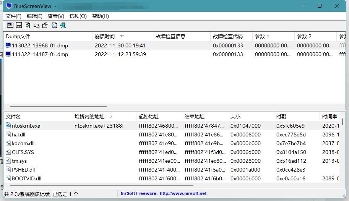Click the hal.dll file icon
The image size is (349, 201).
tap(8, 135)
